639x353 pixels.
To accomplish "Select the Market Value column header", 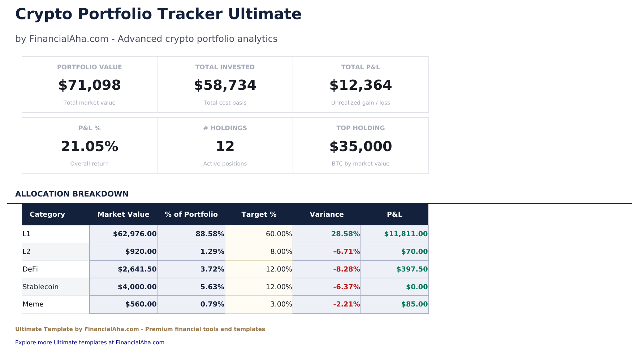I will [123, 214].
